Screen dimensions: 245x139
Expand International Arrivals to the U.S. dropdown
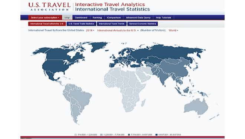[118, 30]
